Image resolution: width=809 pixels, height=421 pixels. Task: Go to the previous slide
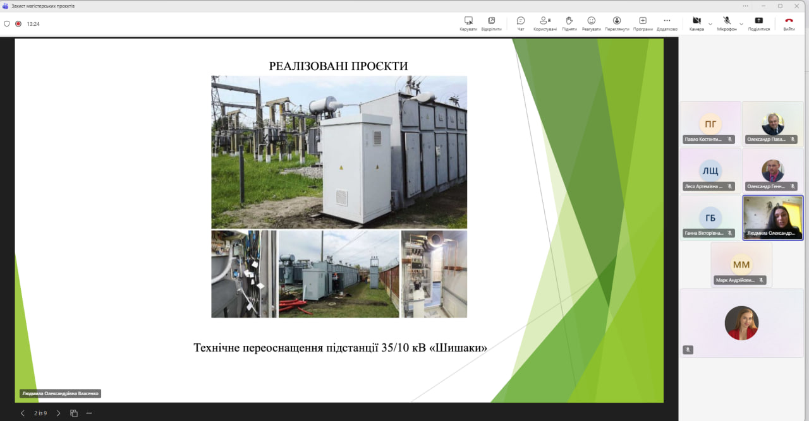point(23,413)
